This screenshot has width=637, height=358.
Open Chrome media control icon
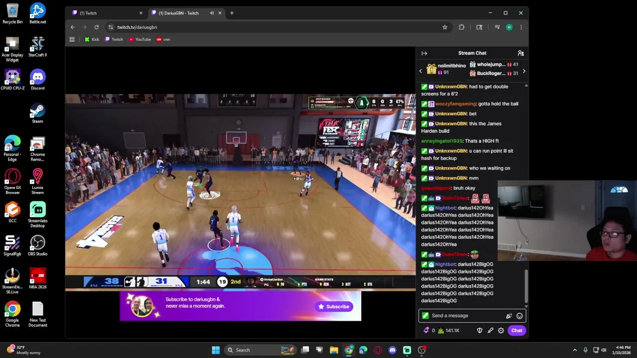click(497, 27)
